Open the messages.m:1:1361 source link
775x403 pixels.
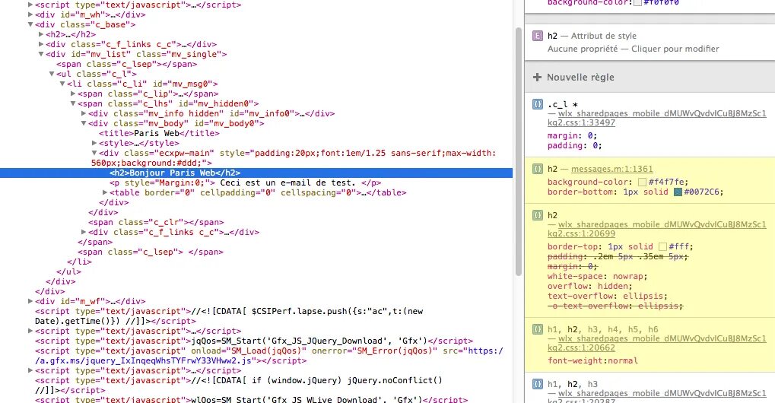coord(612,169)
